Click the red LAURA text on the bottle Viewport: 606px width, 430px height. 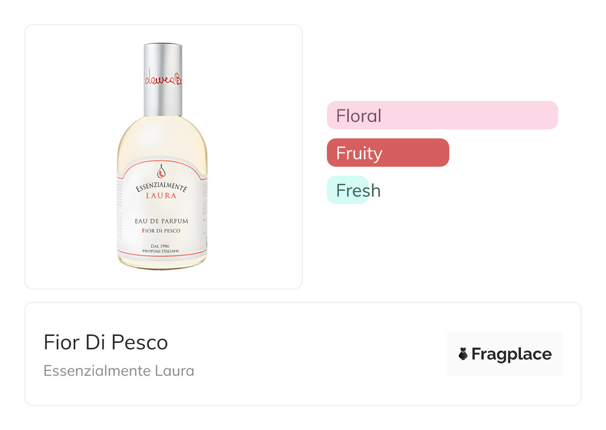(x=161, y=196)
